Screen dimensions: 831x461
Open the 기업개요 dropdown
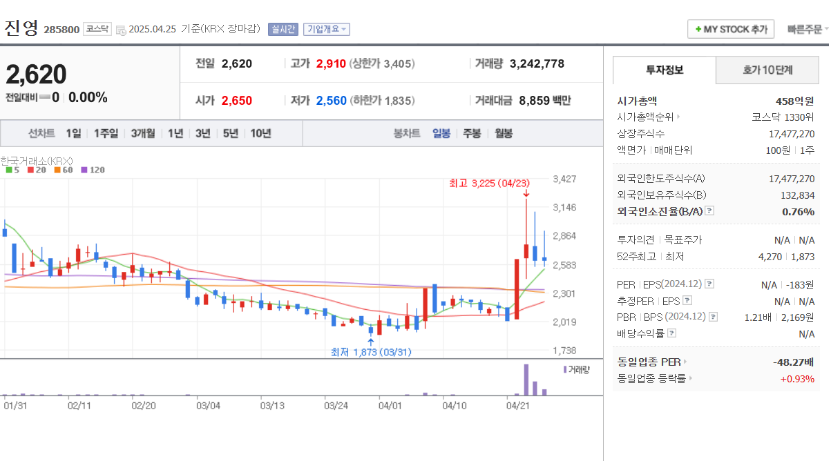coord(325,29)
